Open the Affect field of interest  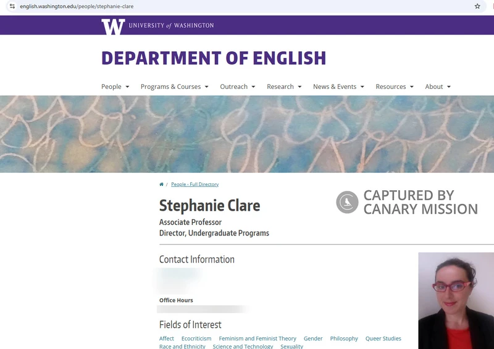pyautogui.click(x=166, y=338)
